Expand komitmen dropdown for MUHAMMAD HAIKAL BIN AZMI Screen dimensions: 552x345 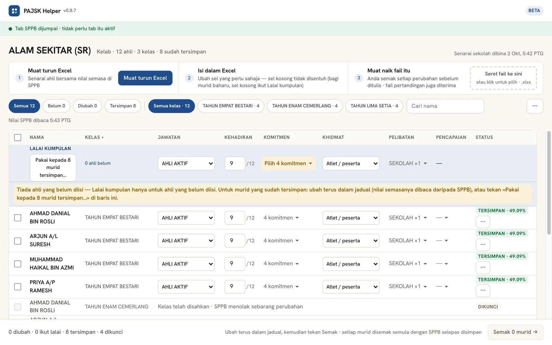281,264
